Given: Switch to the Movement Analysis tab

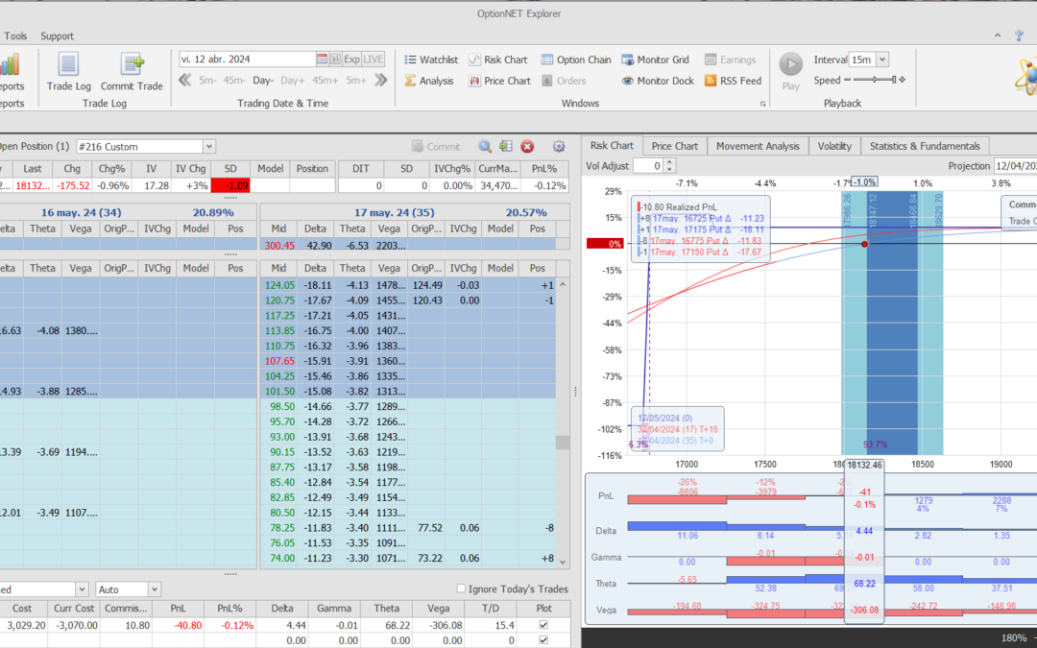Looking at the screenshot, I should (758, 146).
